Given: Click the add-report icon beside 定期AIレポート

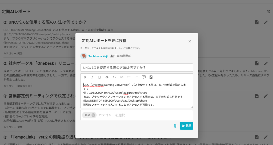Looking at the screenshot, I should click(268, 12).
